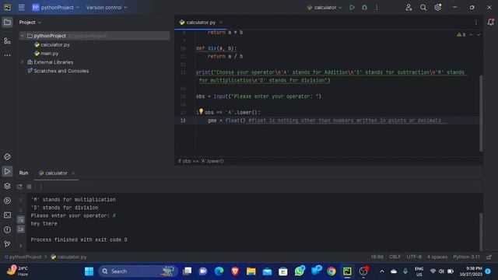Click the Windows taskbar Search box

[x=138, y=271]
